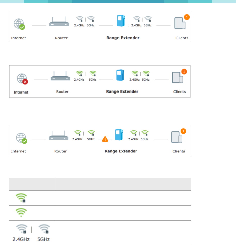Click the Router icon in the top diagram
This screenshot has width=236, height=245.
(59, 22)
